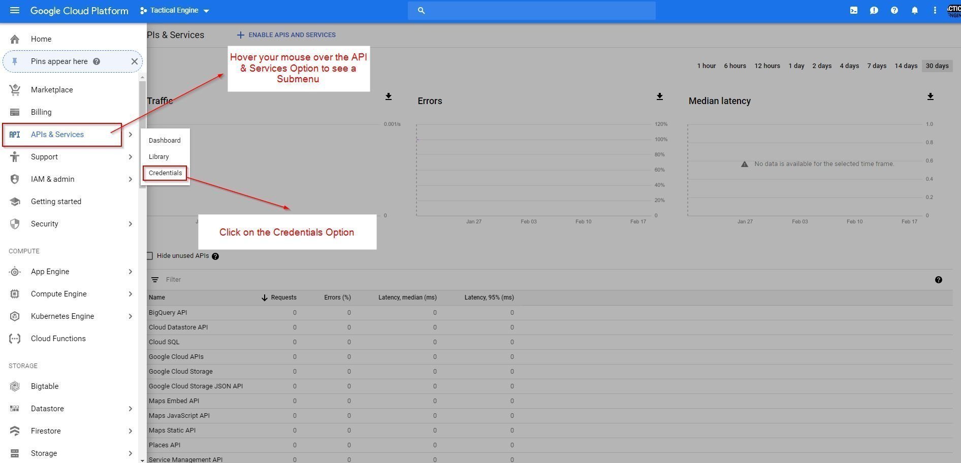Click the Bigtable icon
This screenshot has height=463, width=961.
pos(15,386)
